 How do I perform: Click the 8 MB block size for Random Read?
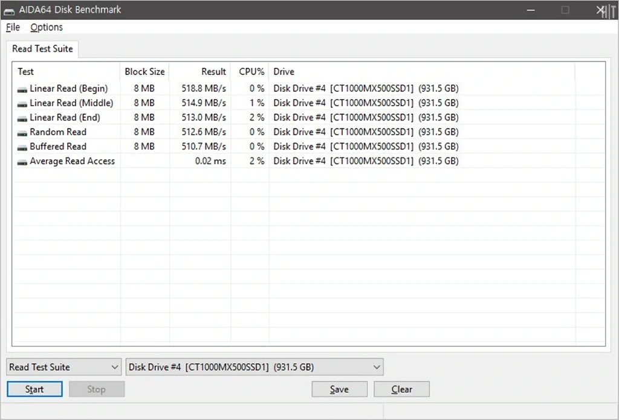click(144, 132)
